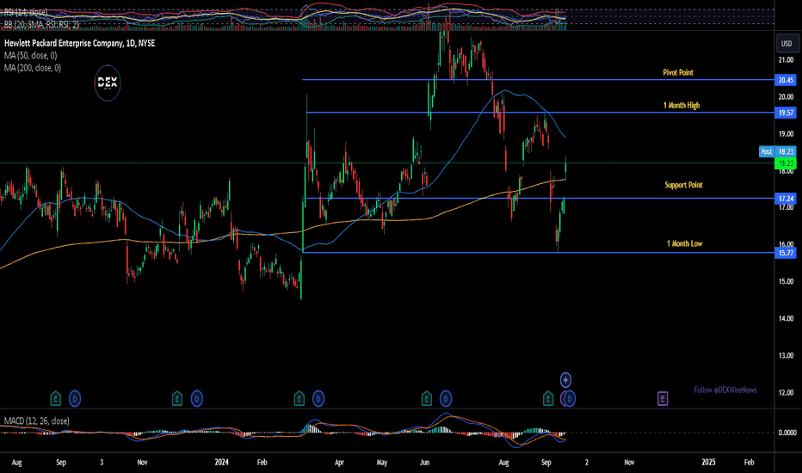Image resolution: width=802 pixels, height=473 pixels.
Task: Select the MA (50, close, 0) legend
Action: pos(31,55)
